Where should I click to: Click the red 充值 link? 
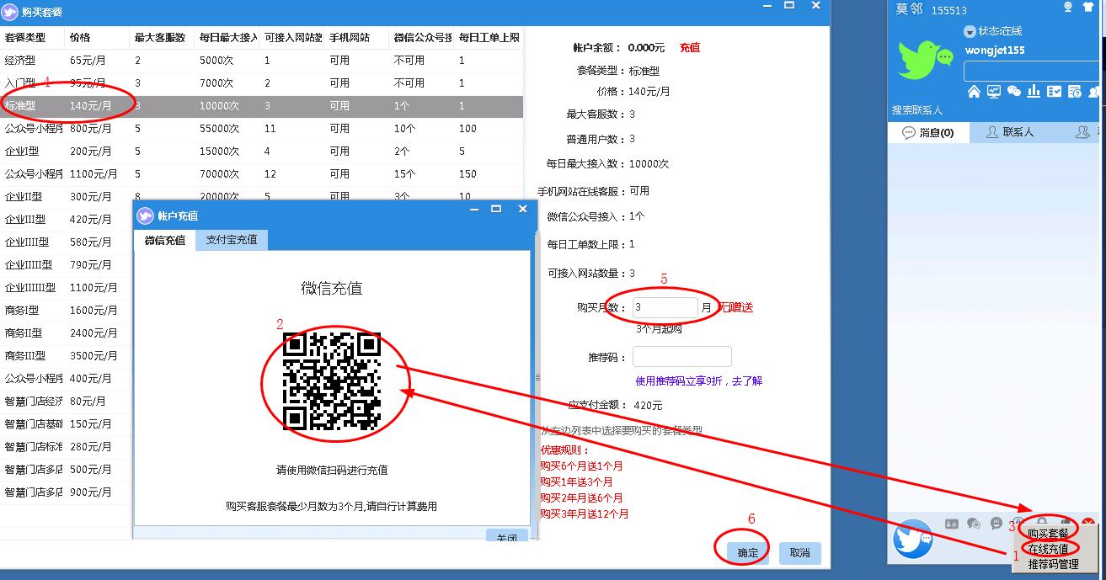pos(690,48)
